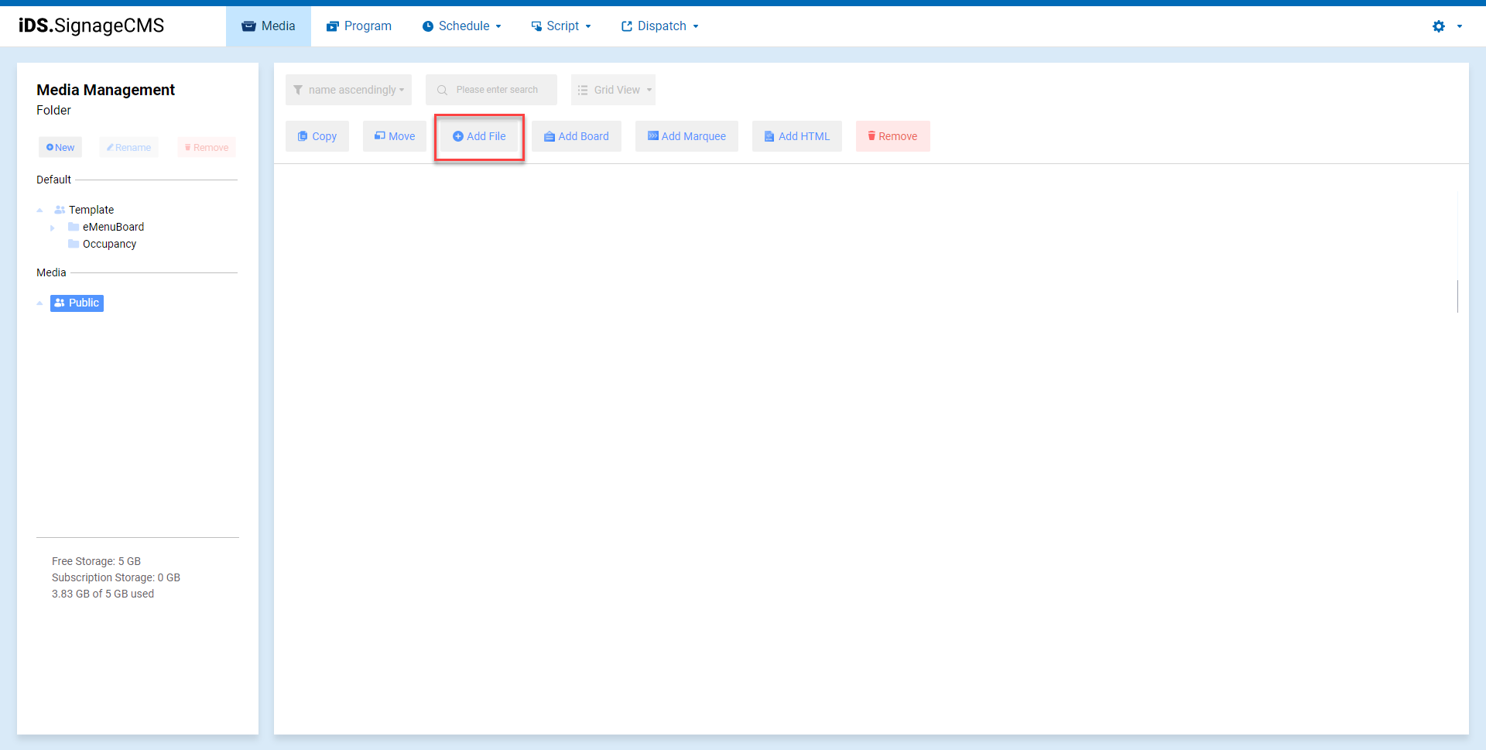1486x750 pixels.
Task: Open the Dispatch dropdown menu
Action: [x=659, y=26]
